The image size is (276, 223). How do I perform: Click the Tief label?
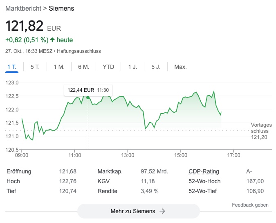tap(11, 191)
